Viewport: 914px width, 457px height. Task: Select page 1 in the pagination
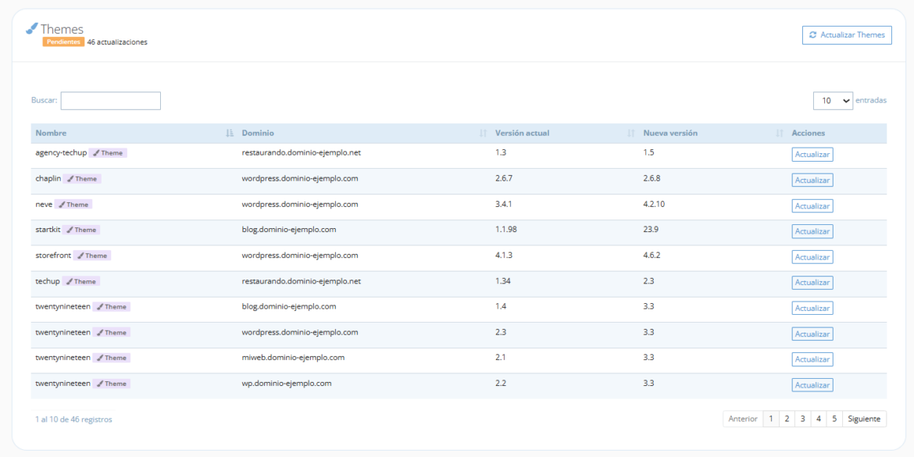pos(771,419)
